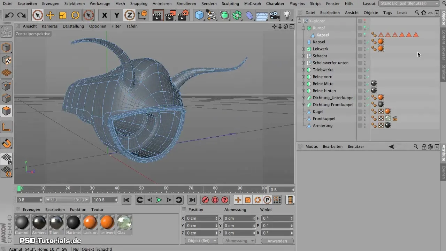
Task: Click the Attribute Manager lock icon
Action: tap(424, 147)
